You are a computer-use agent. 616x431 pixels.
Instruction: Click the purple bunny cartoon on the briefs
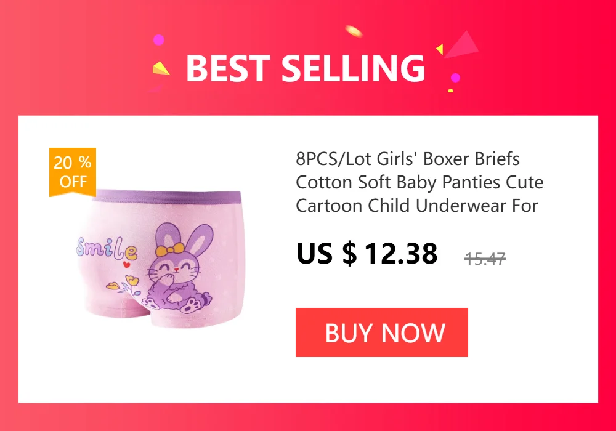(179, 268)
